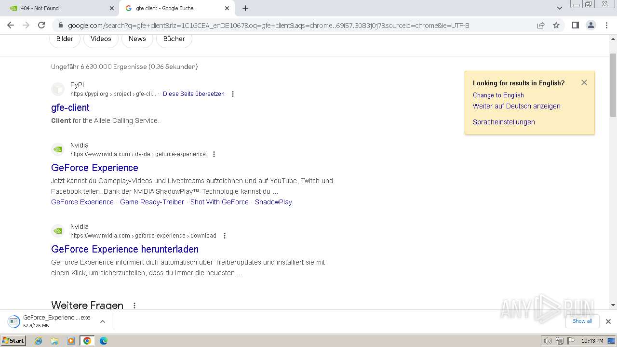View site information lock icon

pos(60,25)
